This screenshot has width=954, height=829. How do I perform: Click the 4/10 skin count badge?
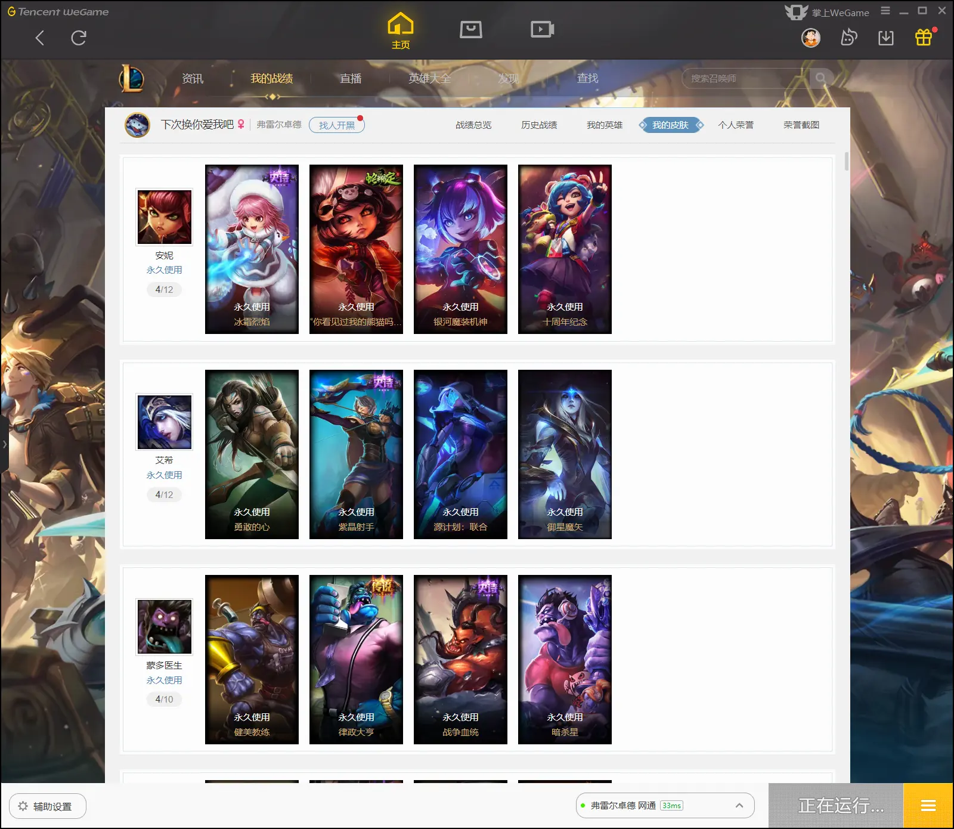pos(165,700)
